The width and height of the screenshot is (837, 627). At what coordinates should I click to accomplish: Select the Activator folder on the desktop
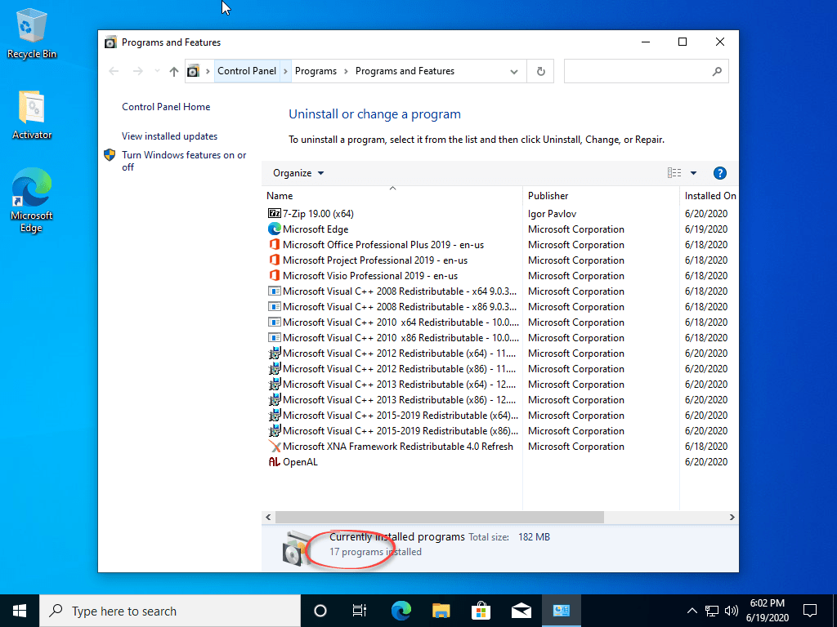pos(32,115)
